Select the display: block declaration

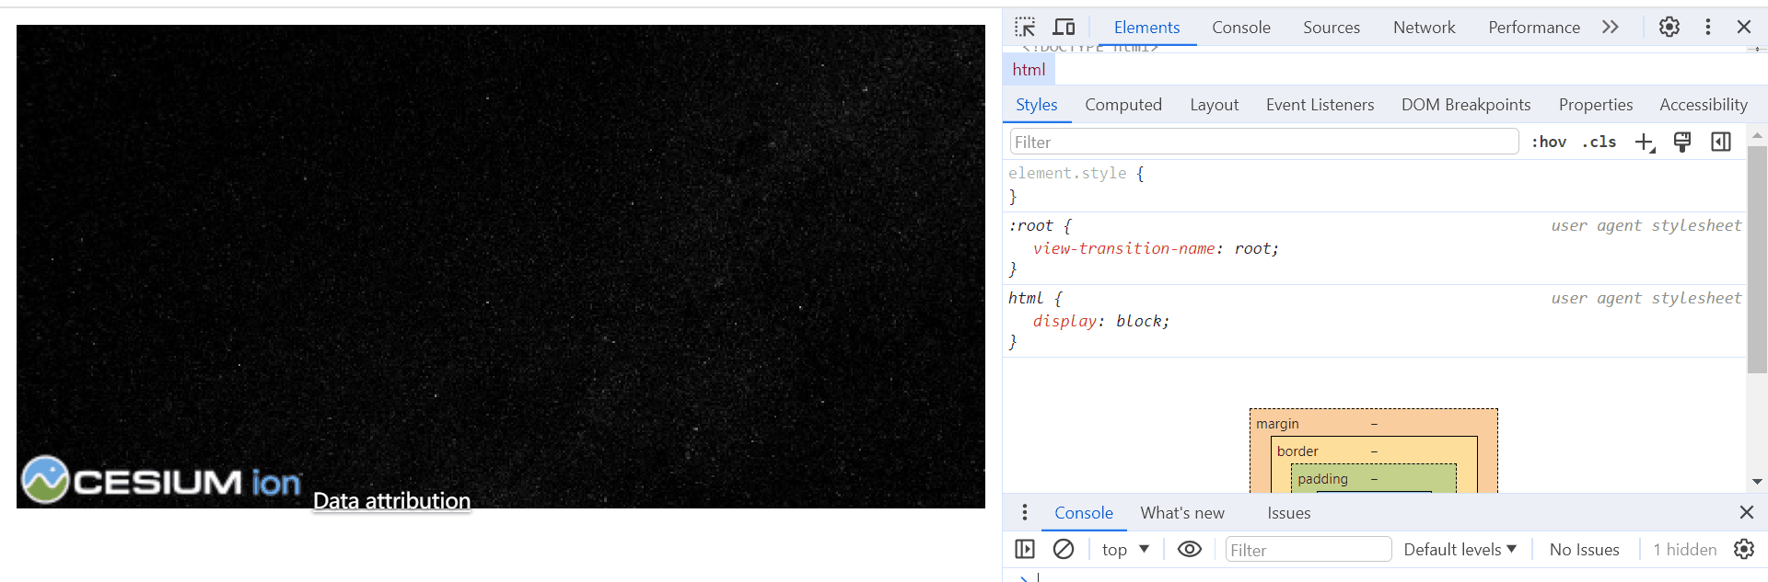click(1101, 322)
